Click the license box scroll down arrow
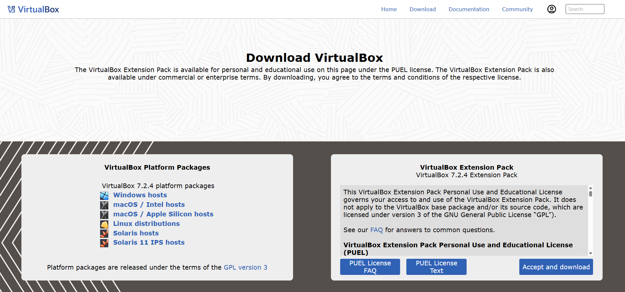The width and height of the screenshot is (625, 292). tap(590, 253)
